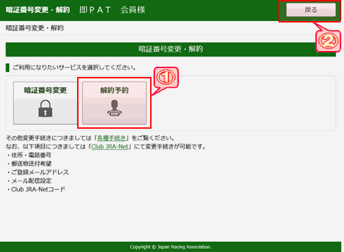Click the green 暗証番号変更・解約 section banner
This screenshot has width=344, height=252.
(x=171, y=49)
